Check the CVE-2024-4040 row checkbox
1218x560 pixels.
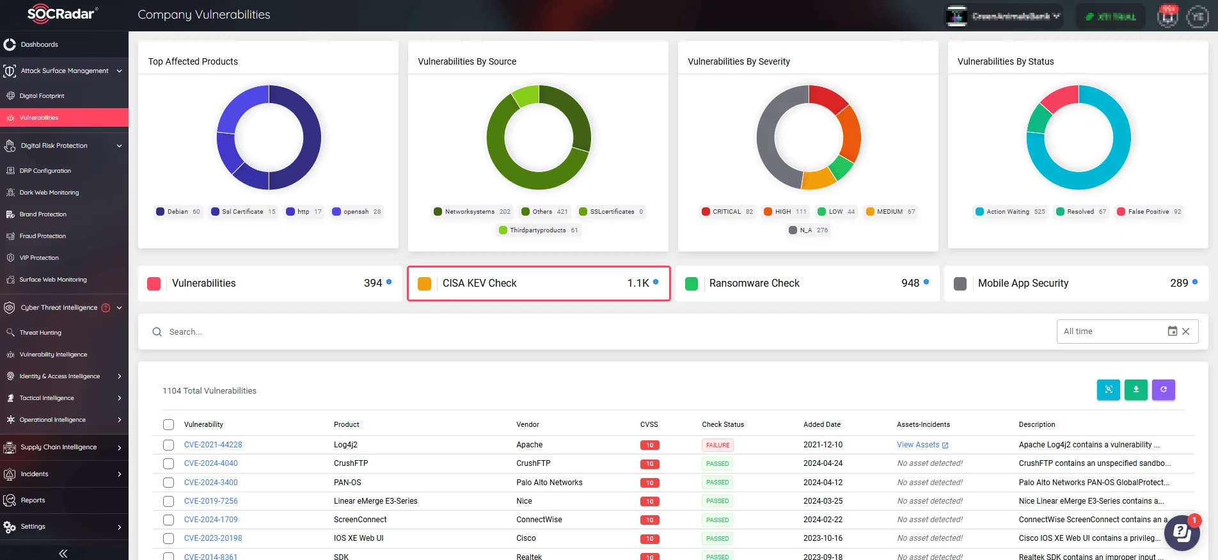click(x=168, y=463)
